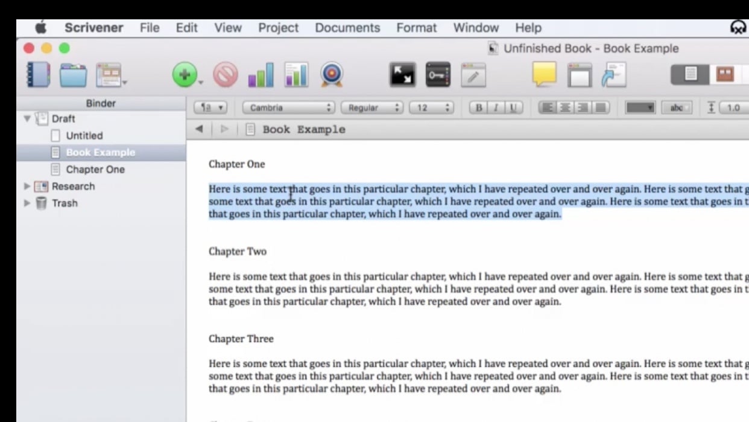Align text right
Image resolution: width=749 pixels, height=422 pixels.
(x=583, y=107)
